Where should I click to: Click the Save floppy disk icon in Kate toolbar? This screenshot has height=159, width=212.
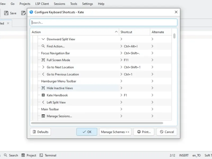point(6,13)
